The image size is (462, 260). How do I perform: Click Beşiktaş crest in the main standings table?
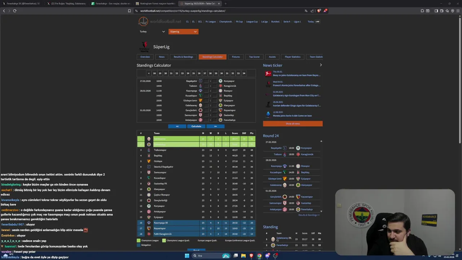pos(149,156)
